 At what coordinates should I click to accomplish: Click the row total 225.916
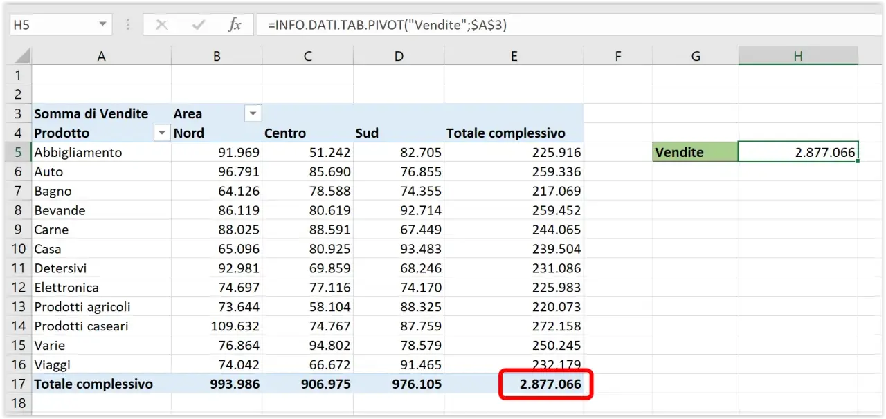pyautogui.click(x=557, y=152)
